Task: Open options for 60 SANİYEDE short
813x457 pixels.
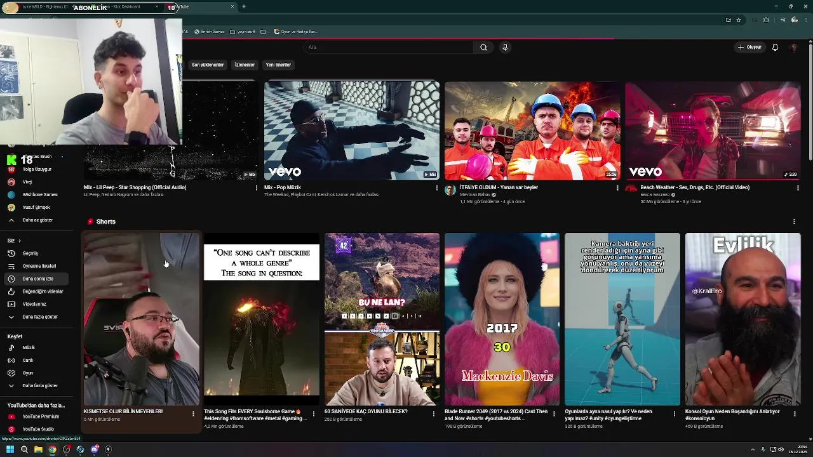Action: coord(434,414)
